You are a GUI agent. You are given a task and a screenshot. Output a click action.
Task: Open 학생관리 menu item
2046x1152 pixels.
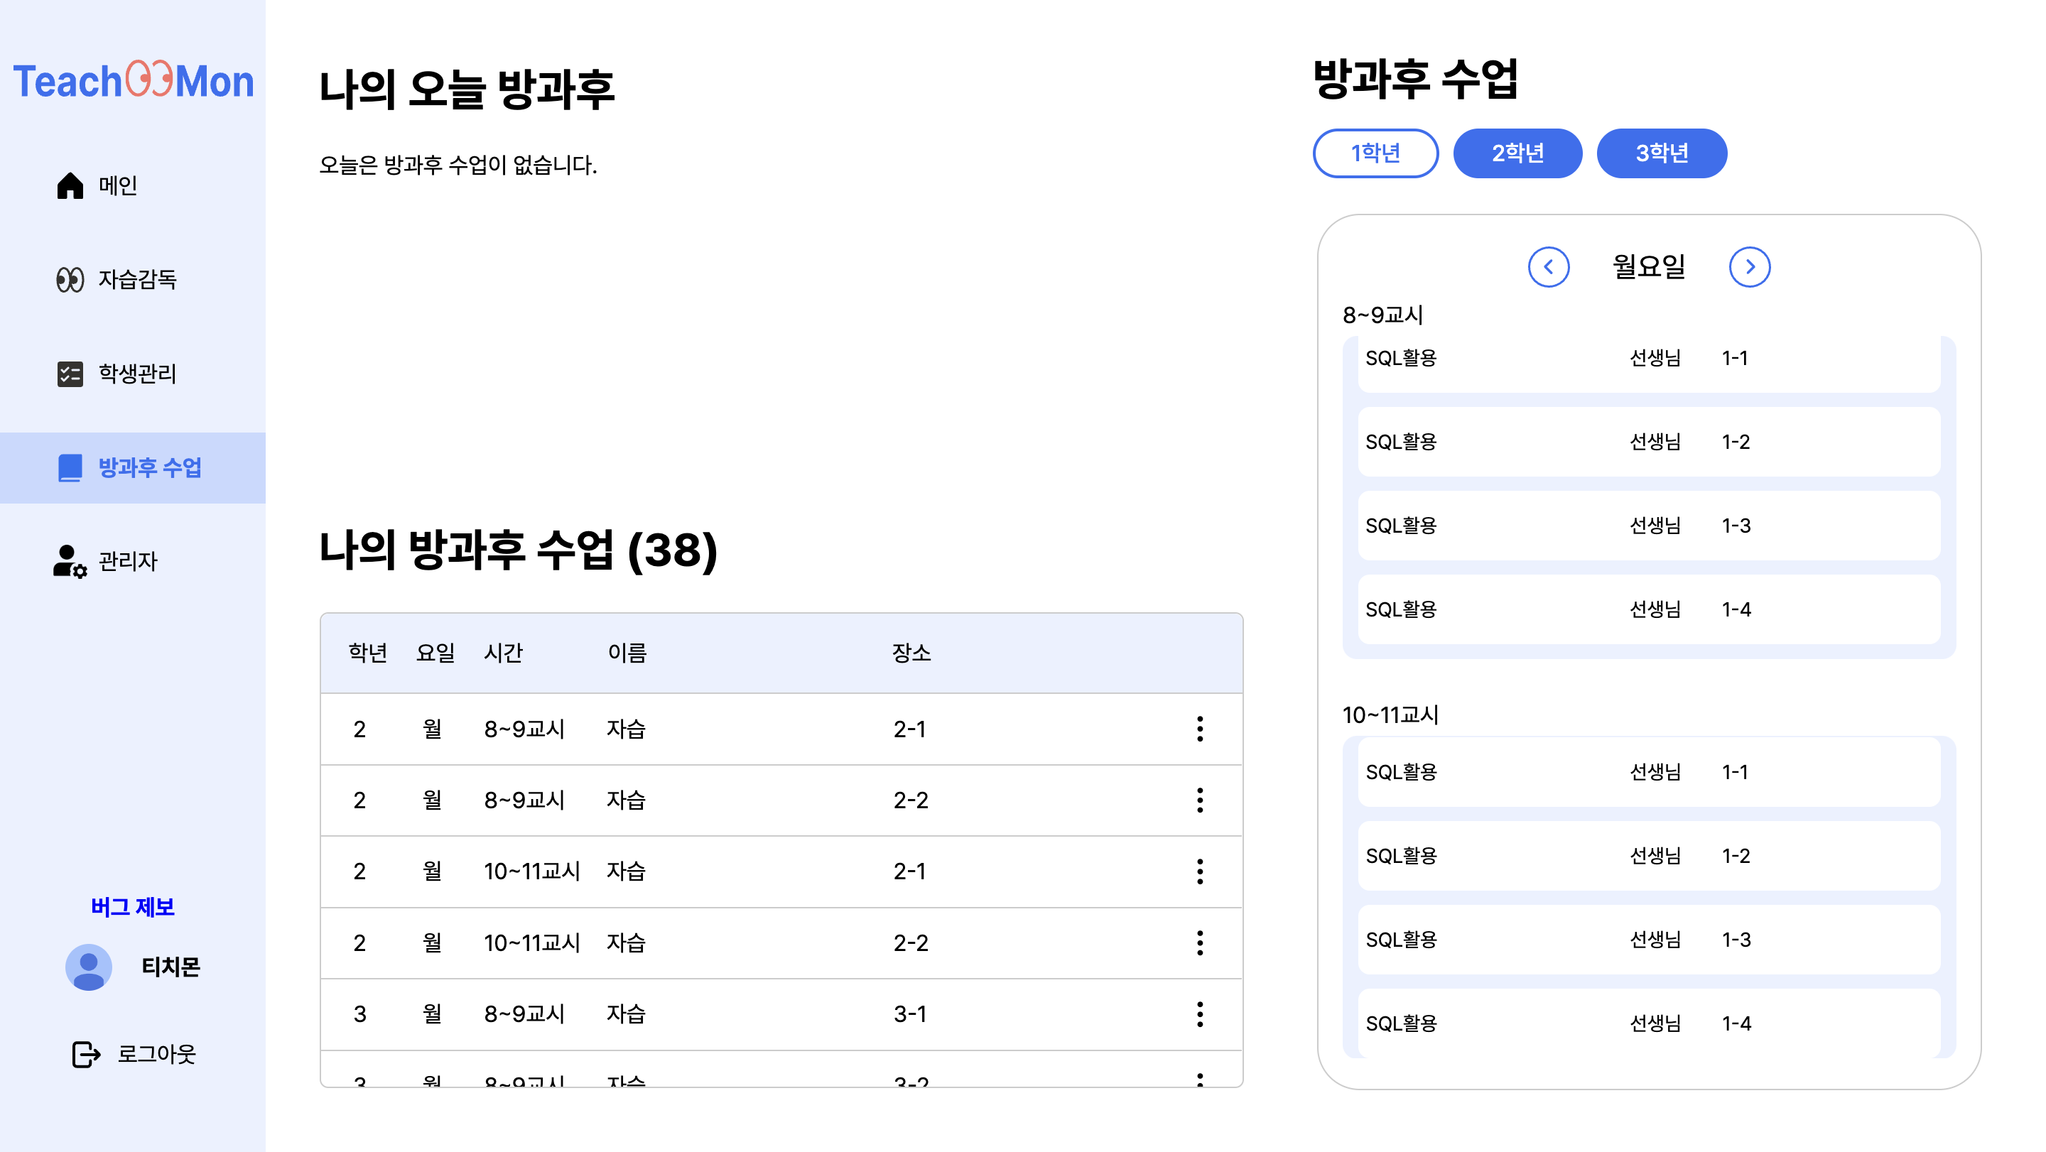click(137, 374)
